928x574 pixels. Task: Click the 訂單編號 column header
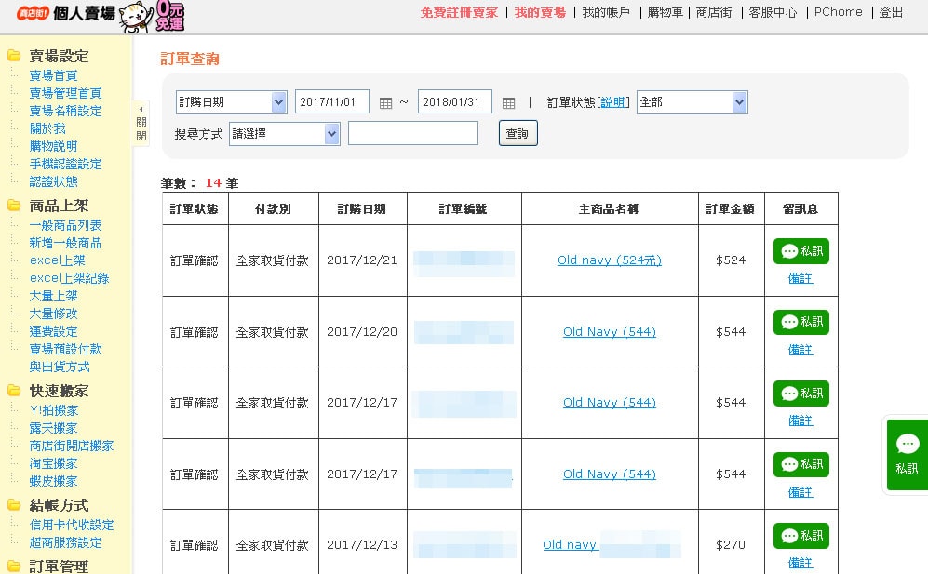[x=464, y=209]
